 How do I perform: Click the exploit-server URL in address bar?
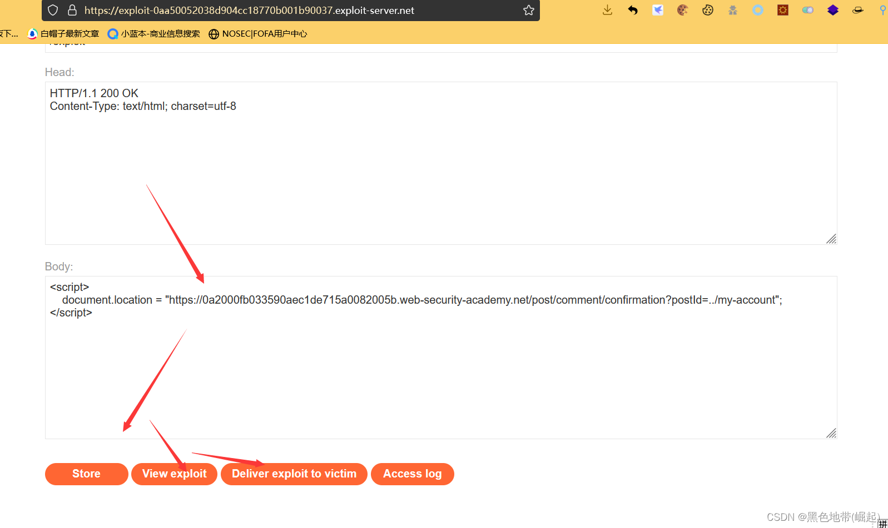point(249,10)
